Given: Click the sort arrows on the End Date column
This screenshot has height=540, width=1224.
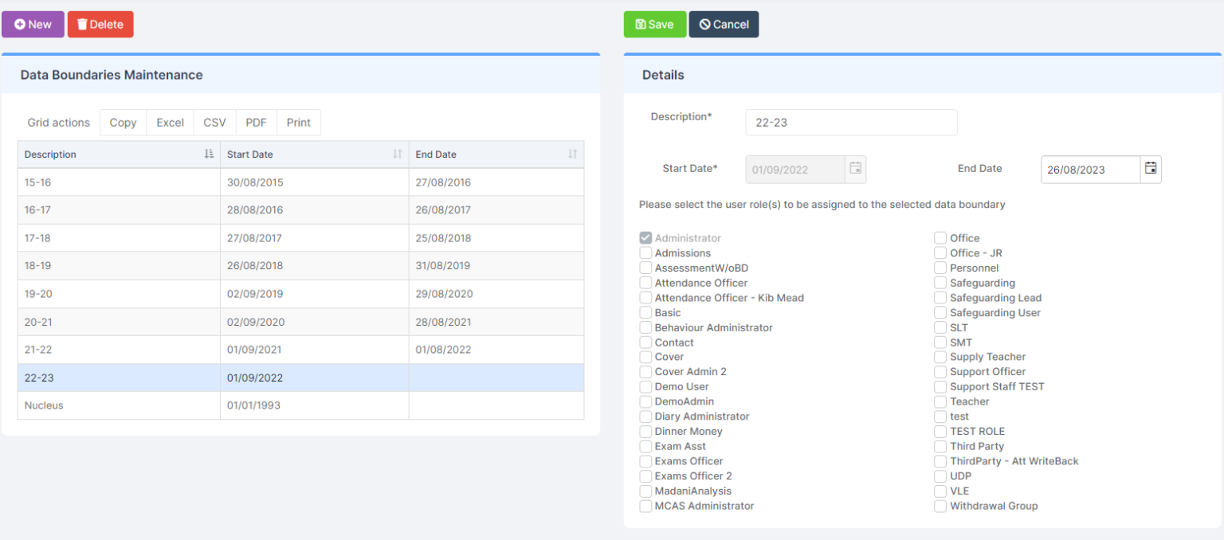Looking at the screenshot, I should (573, 154).
